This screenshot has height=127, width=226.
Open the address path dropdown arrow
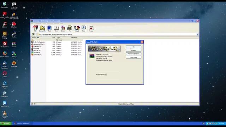pyautogui.click(x=197, y=35)
